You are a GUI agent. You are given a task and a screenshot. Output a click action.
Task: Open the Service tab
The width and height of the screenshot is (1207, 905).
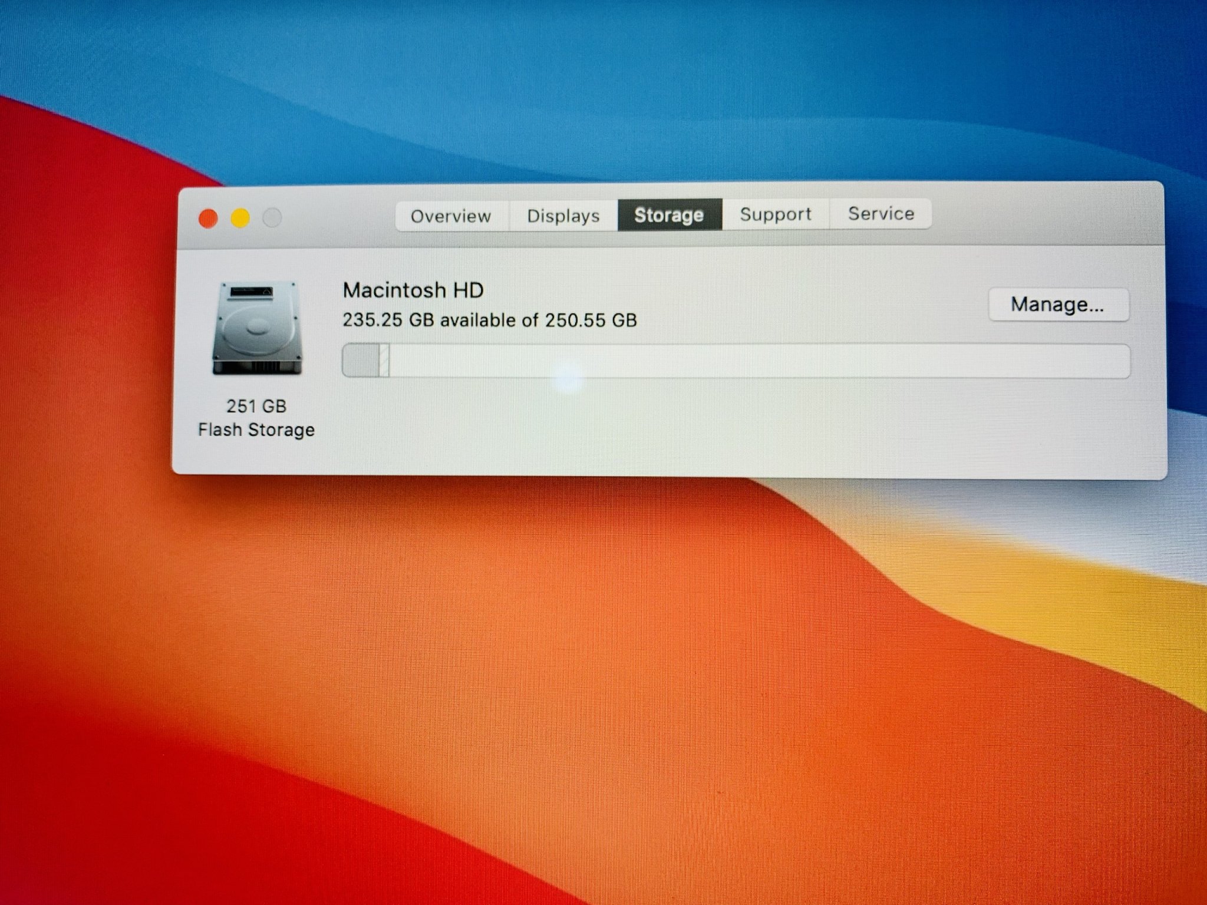click(x=881, y=213)
